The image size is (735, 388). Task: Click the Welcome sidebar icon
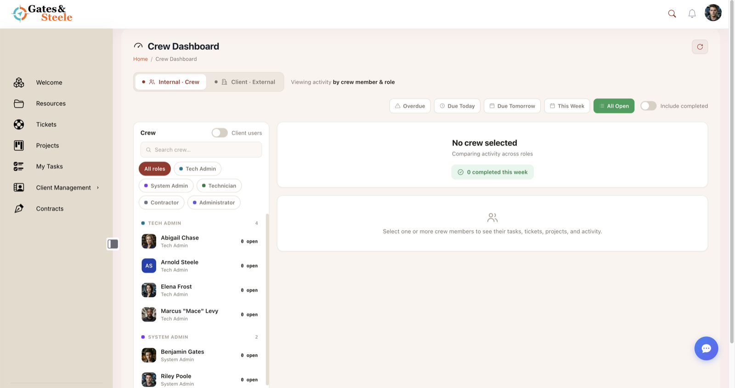pyautogui.click(x=19, y=83)
